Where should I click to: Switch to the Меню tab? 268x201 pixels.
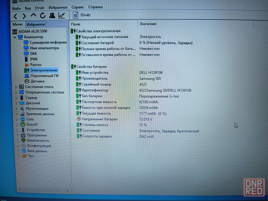[x=18, y=24]
